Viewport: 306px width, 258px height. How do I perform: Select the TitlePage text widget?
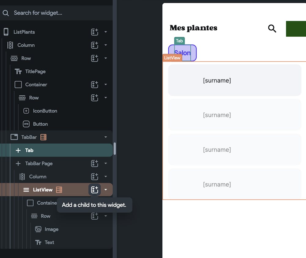tap(35, 72)
